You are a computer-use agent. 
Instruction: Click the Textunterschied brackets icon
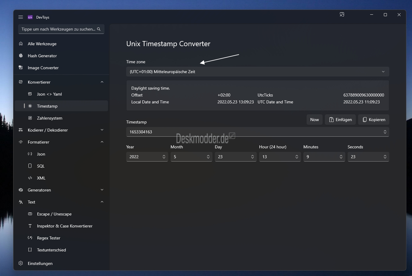click(x=30, y=250)
